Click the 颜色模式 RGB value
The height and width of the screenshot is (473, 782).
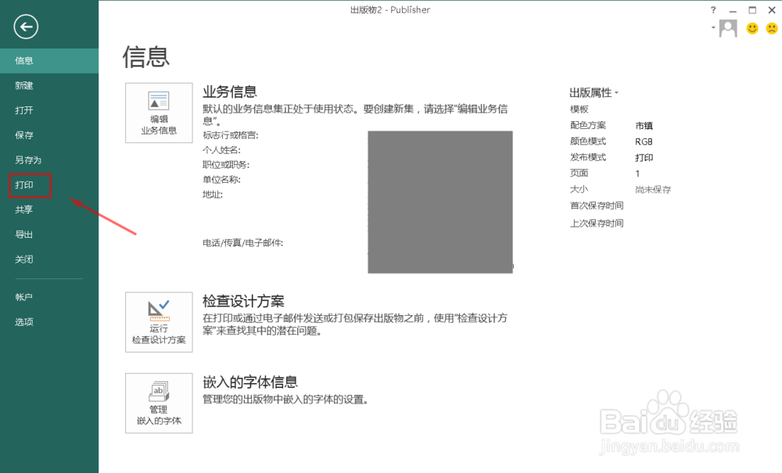point(643,141)
